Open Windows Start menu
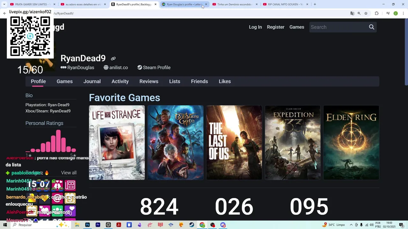 [5, 225]
